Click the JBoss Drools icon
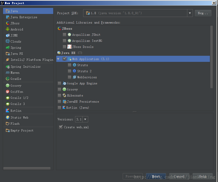 [x=69, y=47]
